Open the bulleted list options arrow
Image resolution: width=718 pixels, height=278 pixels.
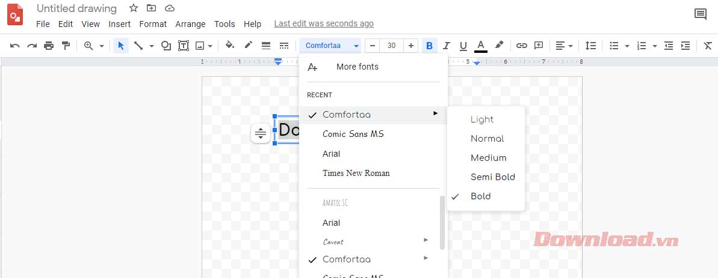pos(627,46)
